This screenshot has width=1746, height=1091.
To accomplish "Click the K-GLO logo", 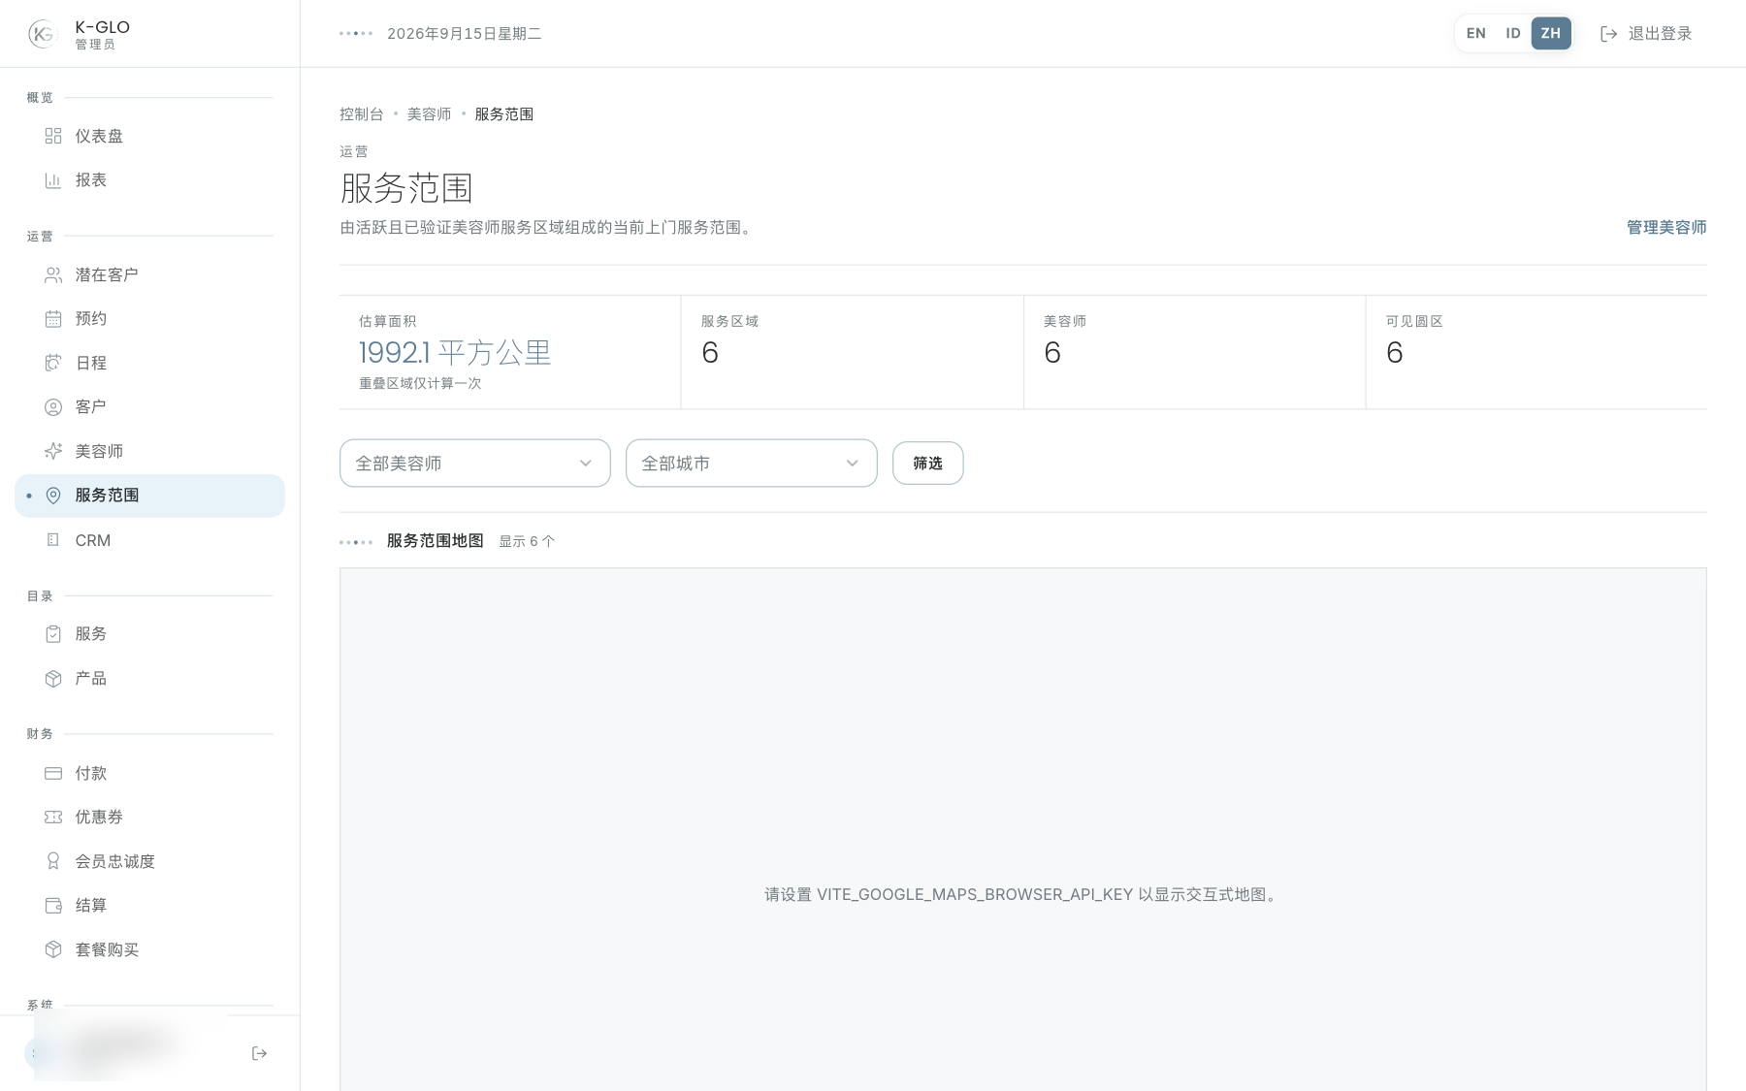I will [x=43, y=34].
